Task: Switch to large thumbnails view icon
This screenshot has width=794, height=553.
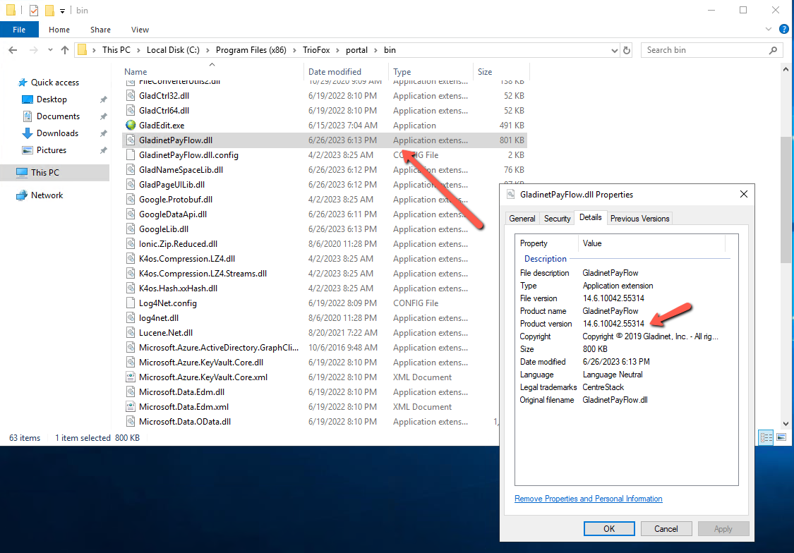Action: point(781,437)
